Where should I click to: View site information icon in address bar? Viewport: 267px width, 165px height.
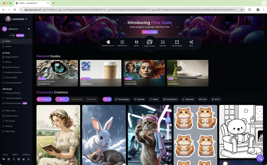[x=22, y=10]
